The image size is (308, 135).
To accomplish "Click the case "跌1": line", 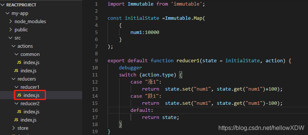I will [x=146, y=96].
